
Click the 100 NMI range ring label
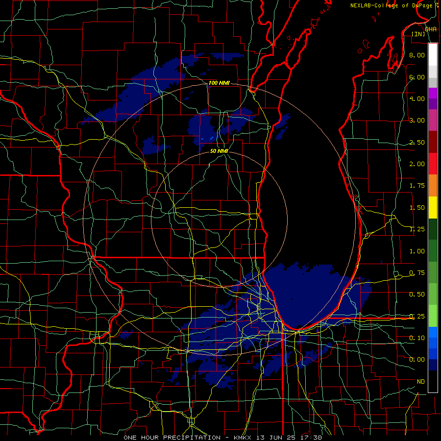(219, 83)
